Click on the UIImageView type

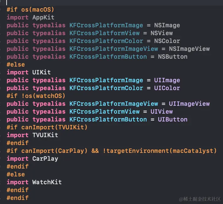(x=189, y=104)
